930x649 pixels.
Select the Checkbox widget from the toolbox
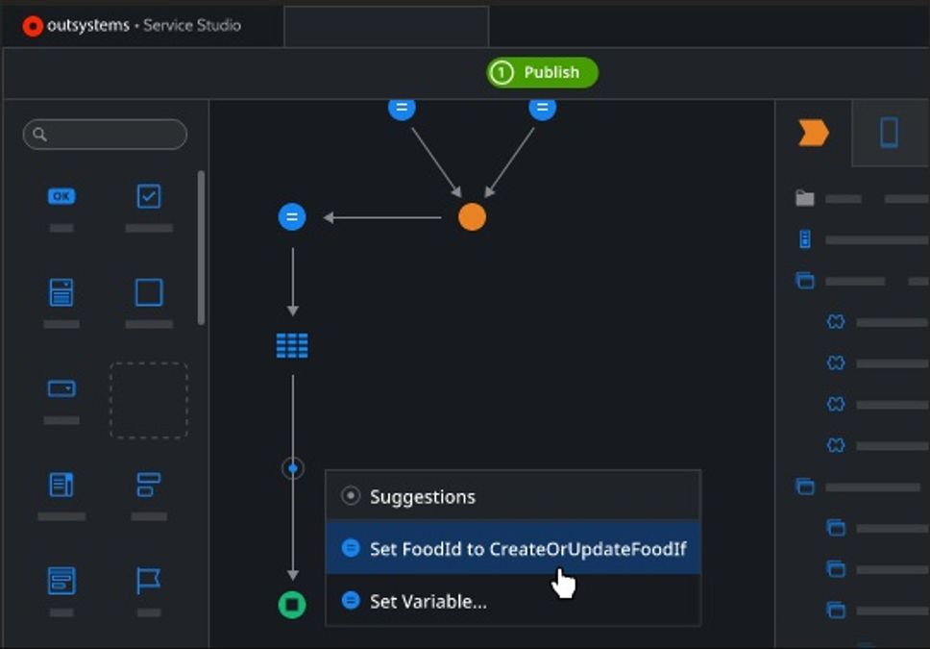click(x=146, y=195)
